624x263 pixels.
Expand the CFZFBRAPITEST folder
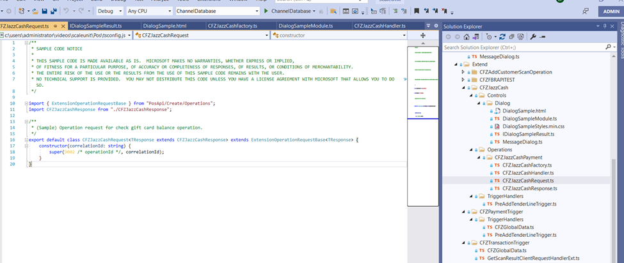pyautogui.click(x=463, y=80)
